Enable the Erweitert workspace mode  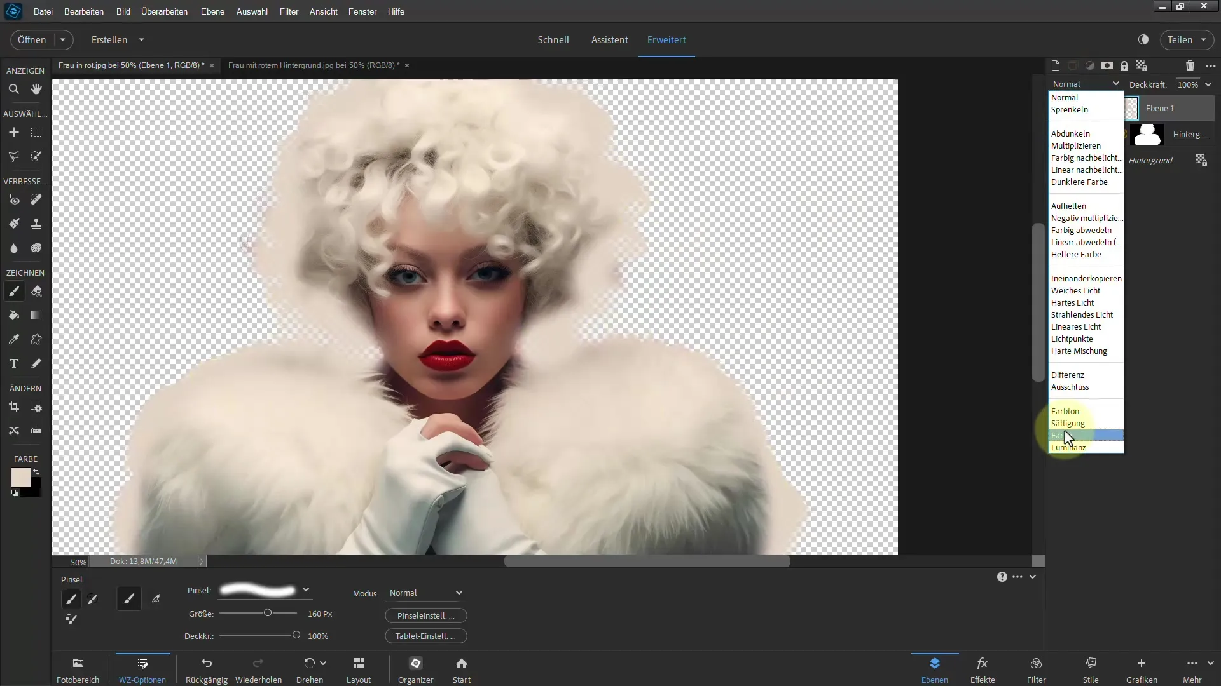pyautogui.click(x=666, y=39)
